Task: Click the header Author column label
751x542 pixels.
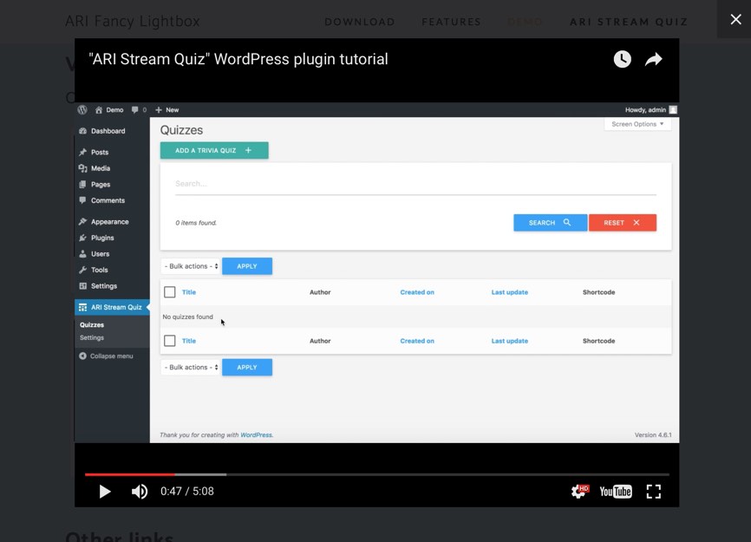Action: click(320, 292)
